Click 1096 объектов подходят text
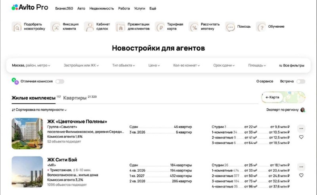Image resolution: width=317 pixels, height=195 pixels. tap(67, 185)
